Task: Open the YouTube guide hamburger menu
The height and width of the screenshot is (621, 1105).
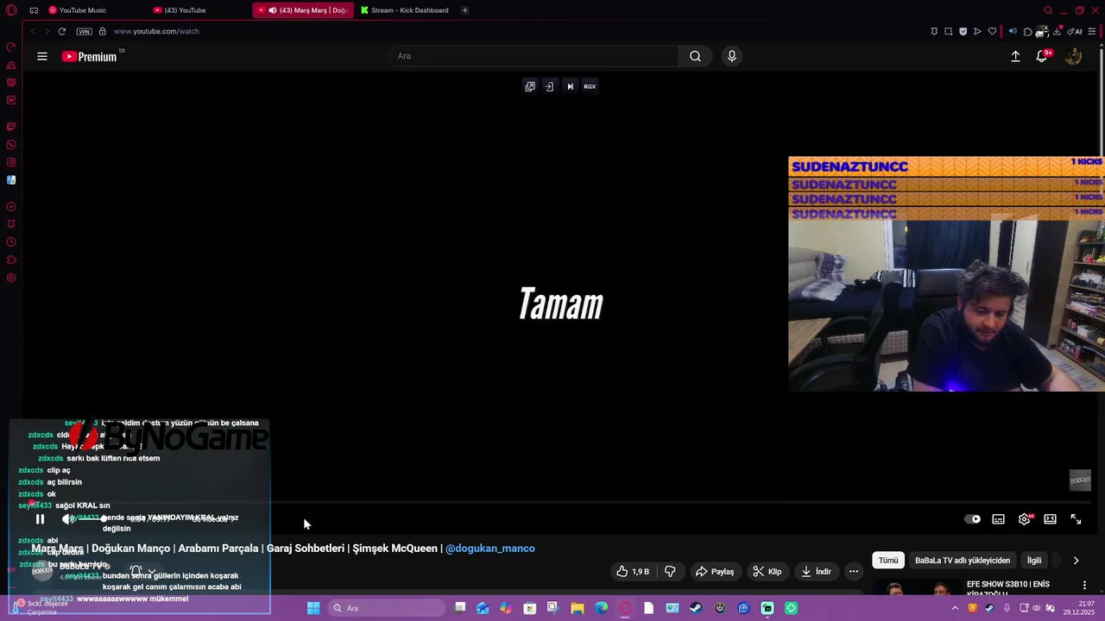Action: pyautogui.click(x=42, y=56)
